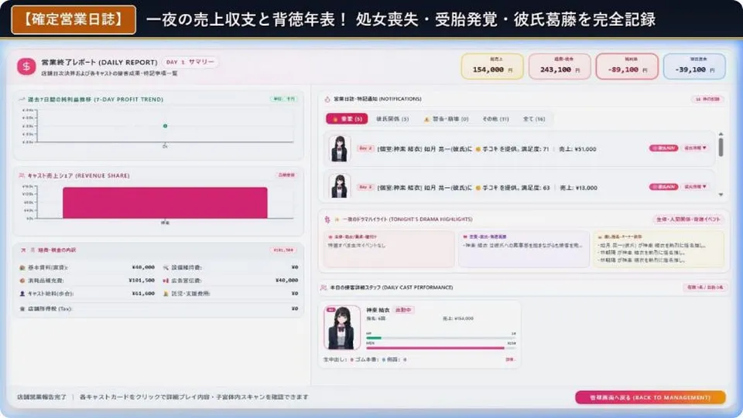This screenshot has height=418, width=743.
Task: Click the Back to Management button
Action: pyautogui.click(x=650, y=397)
